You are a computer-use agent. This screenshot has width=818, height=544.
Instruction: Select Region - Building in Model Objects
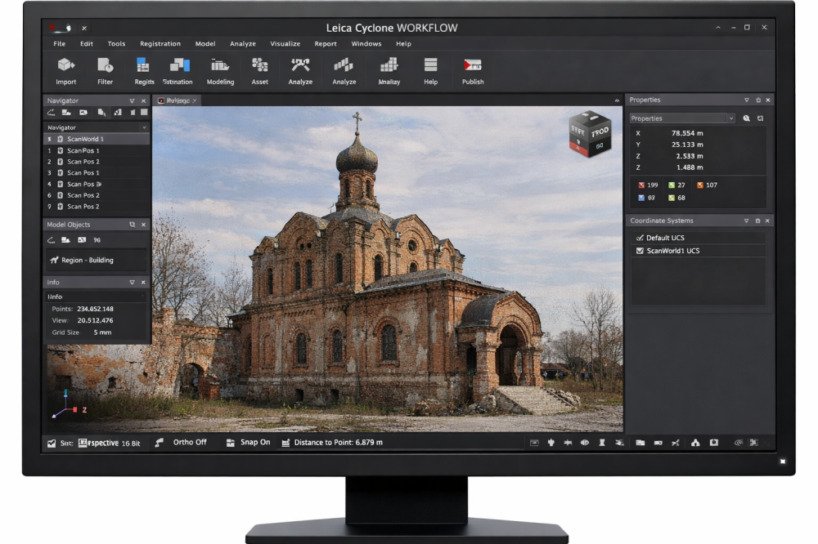tap(87, 261)
